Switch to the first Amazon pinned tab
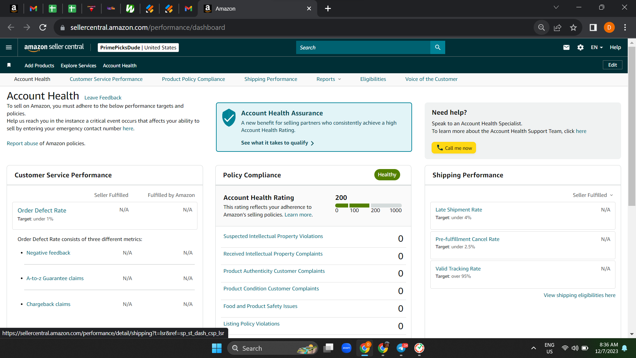 pos(14,9)
